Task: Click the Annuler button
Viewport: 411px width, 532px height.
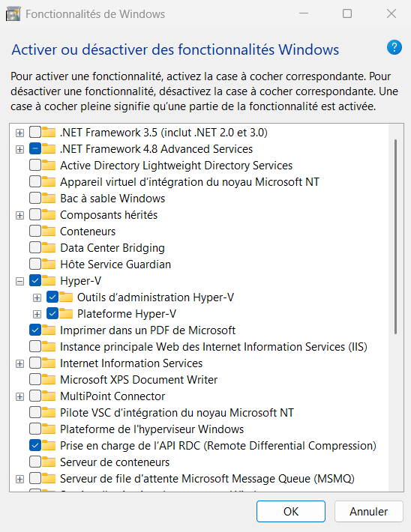Action: 368,511
